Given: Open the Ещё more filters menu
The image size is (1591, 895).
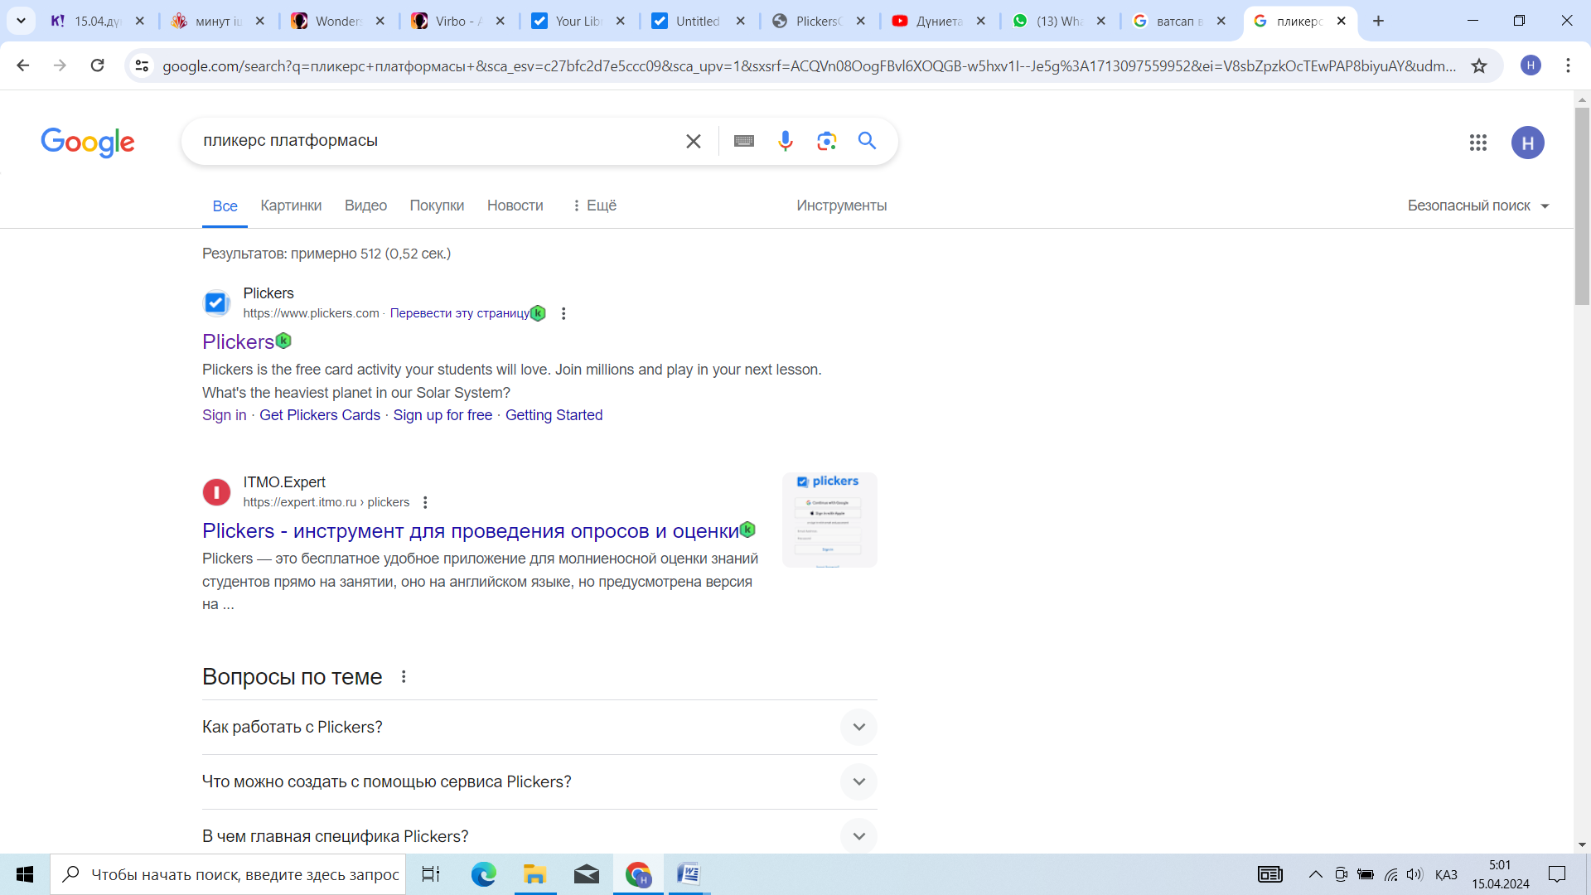Looking at the screenshot, I should [594, 206].
